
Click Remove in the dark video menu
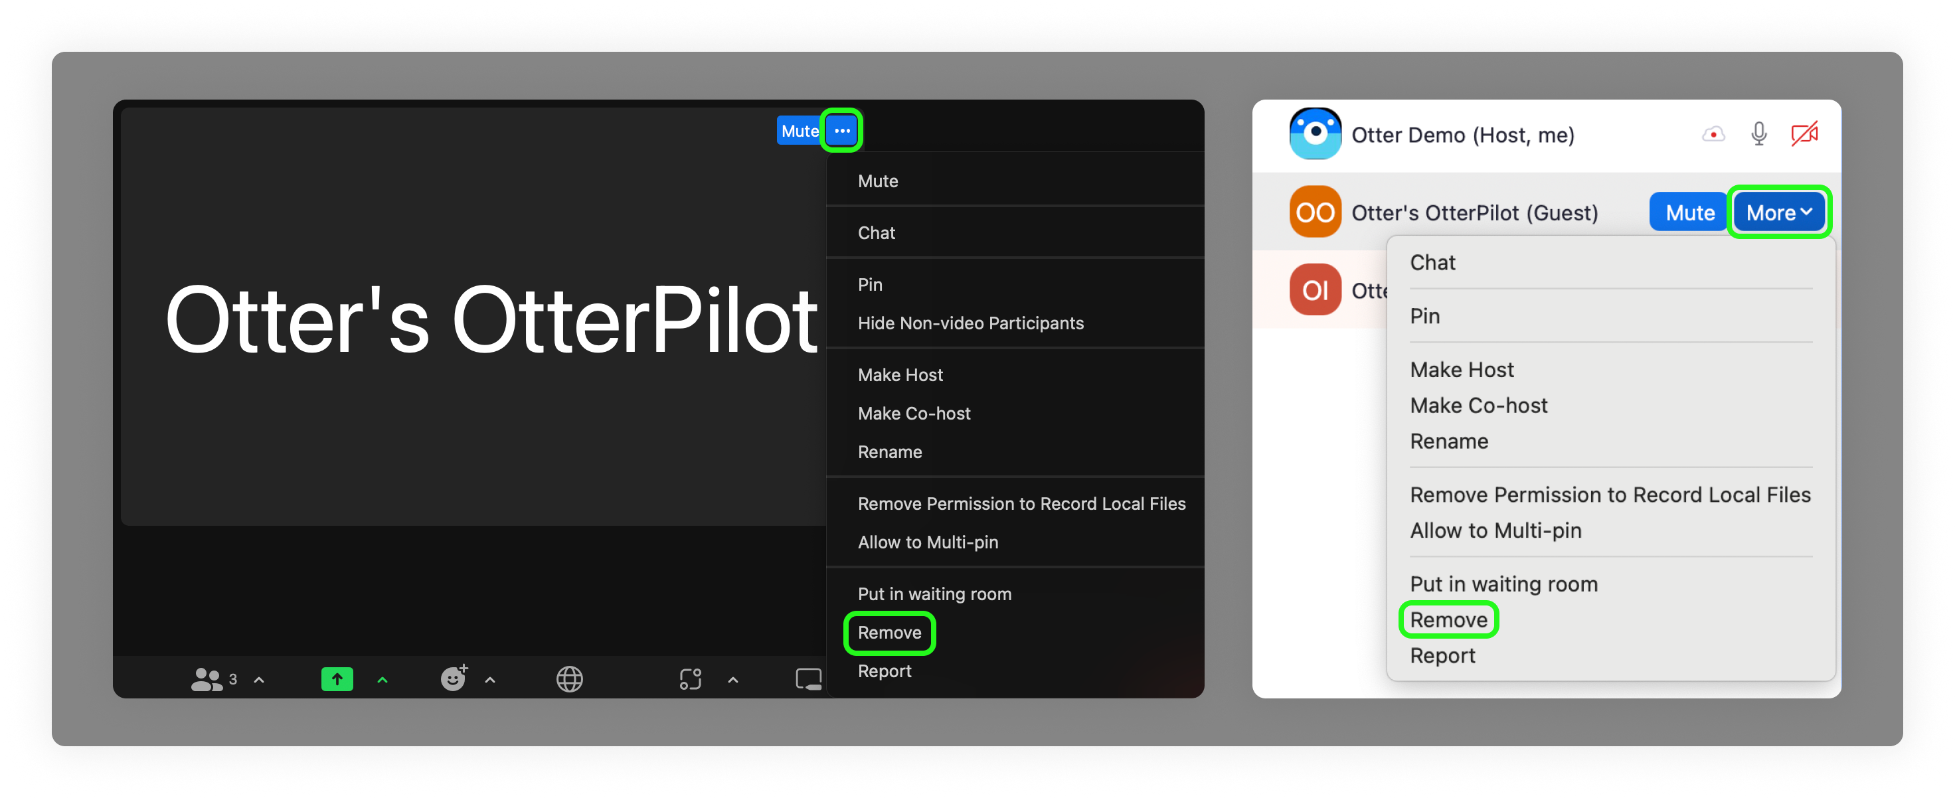889,632
